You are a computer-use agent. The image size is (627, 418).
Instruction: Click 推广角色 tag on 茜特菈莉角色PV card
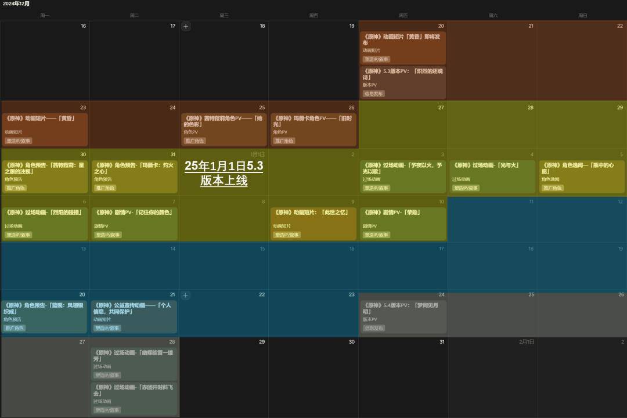195,141
